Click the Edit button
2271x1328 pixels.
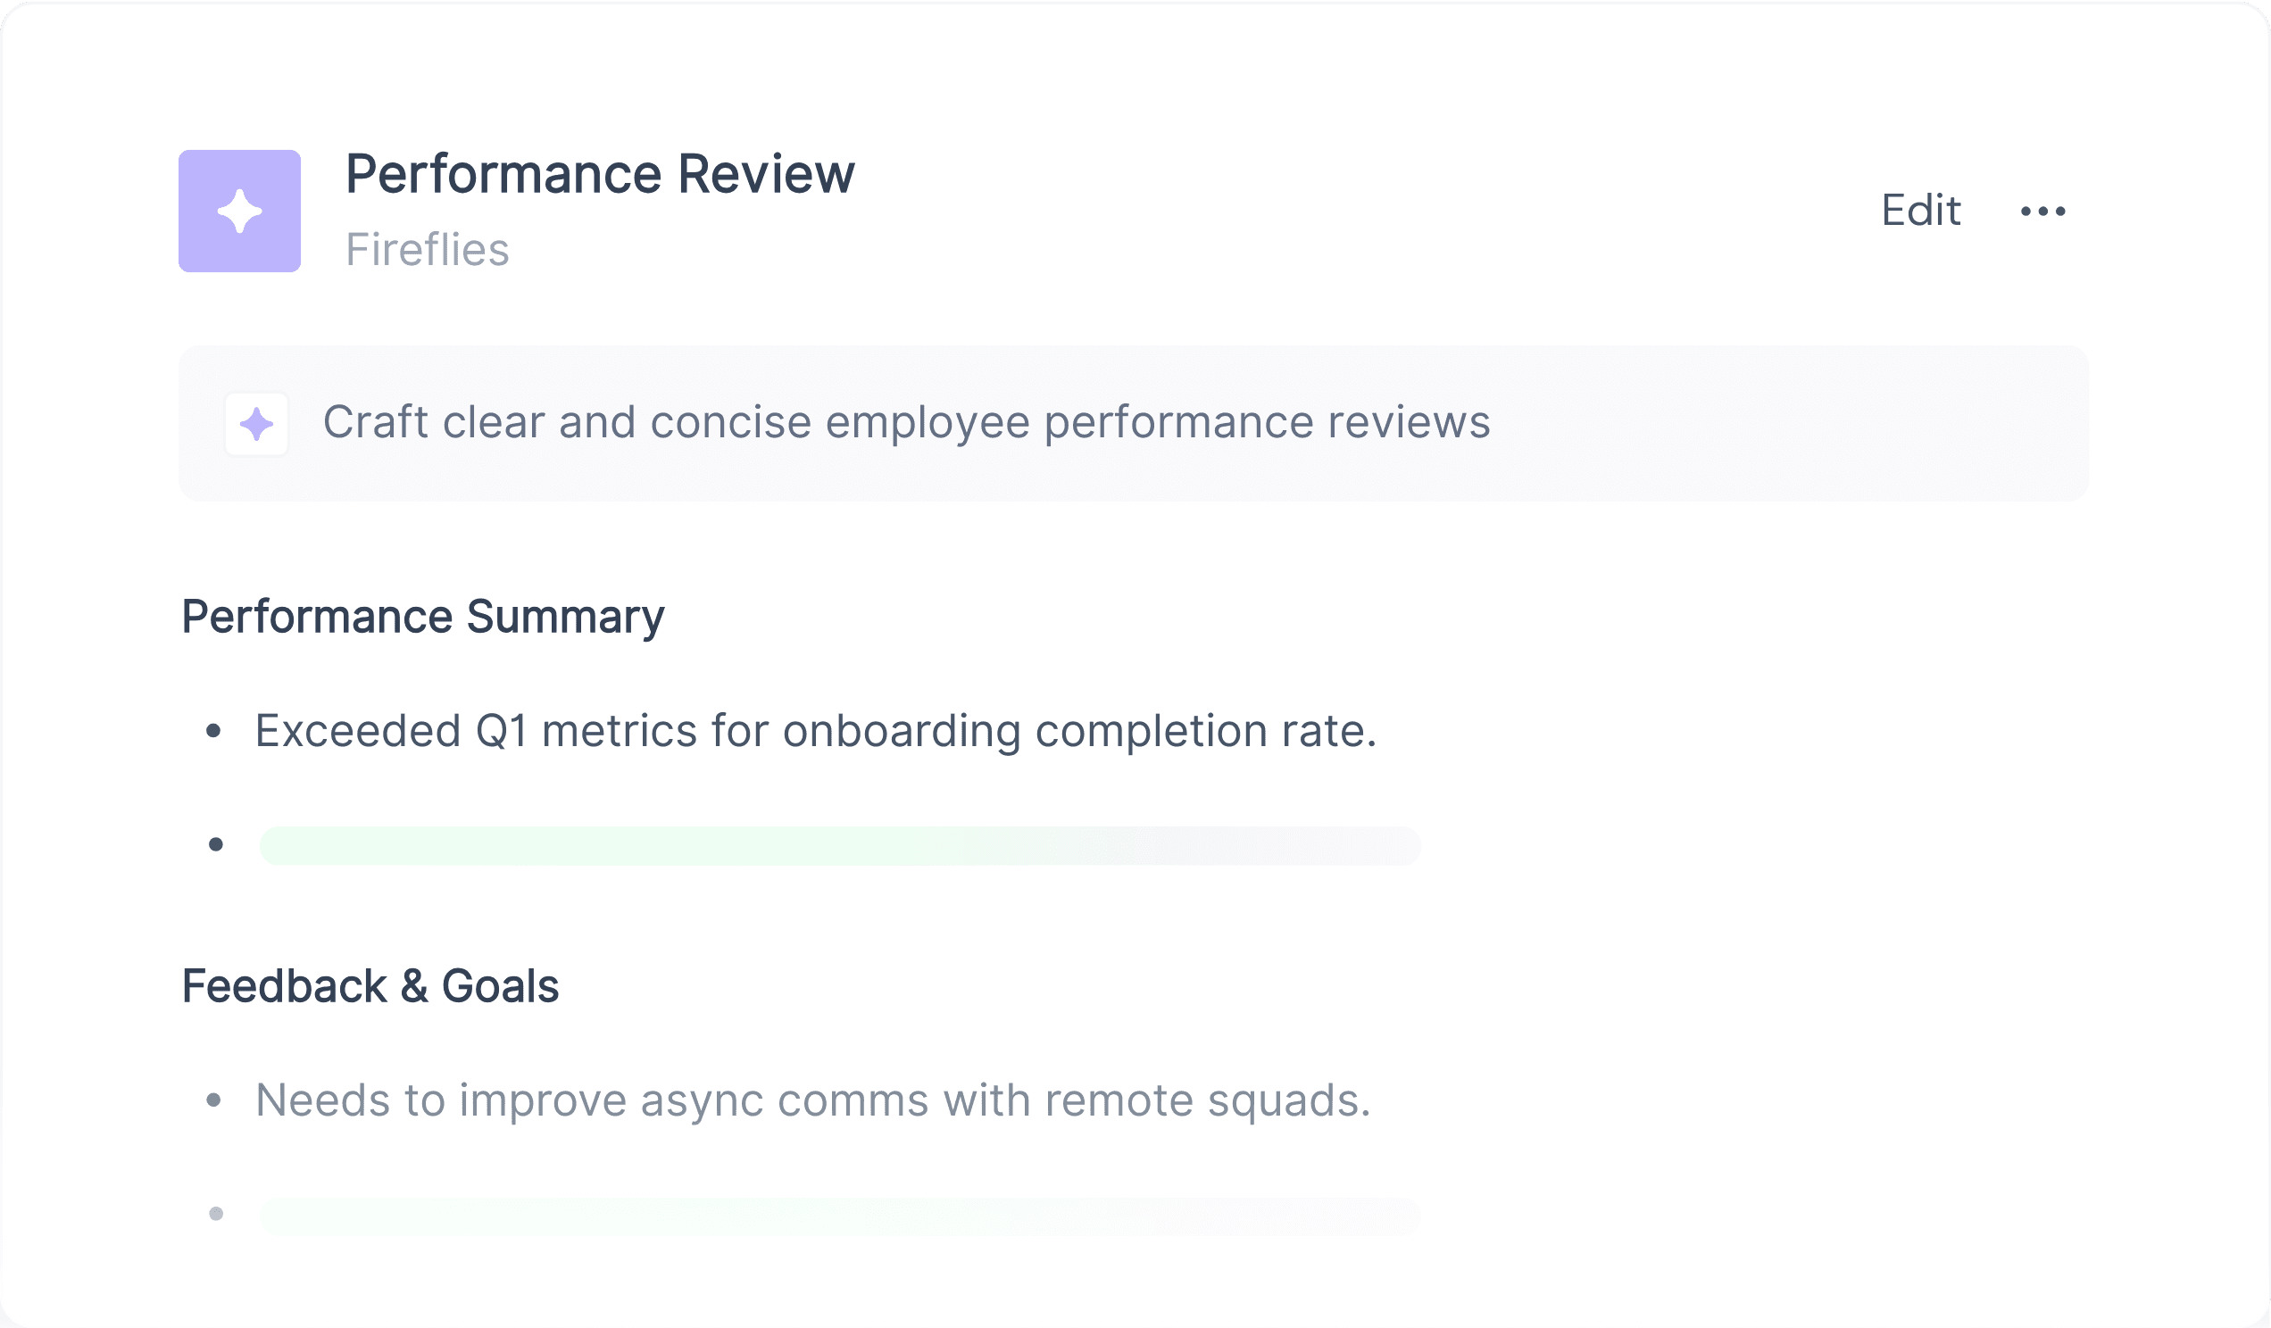coord(1920,211)
